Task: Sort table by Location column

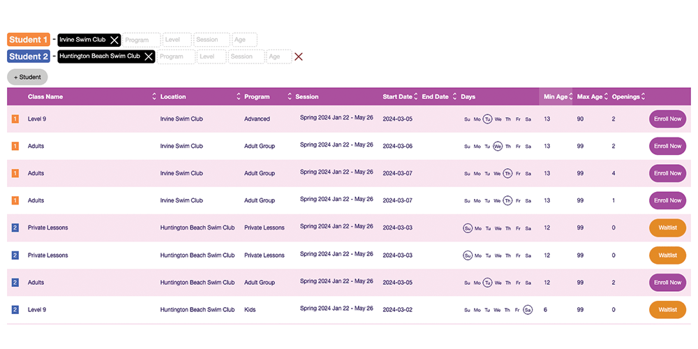Action: (173, 96)
